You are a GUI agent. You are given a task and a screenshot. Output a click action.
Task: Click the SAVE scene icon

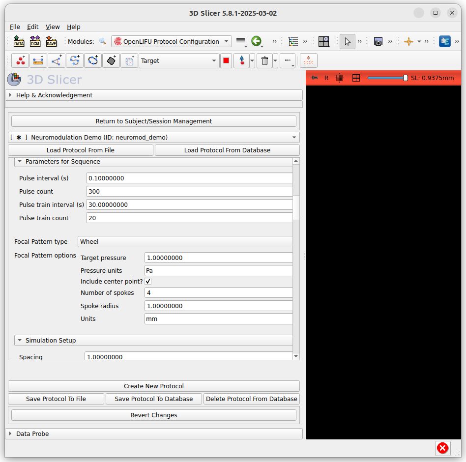51,41
